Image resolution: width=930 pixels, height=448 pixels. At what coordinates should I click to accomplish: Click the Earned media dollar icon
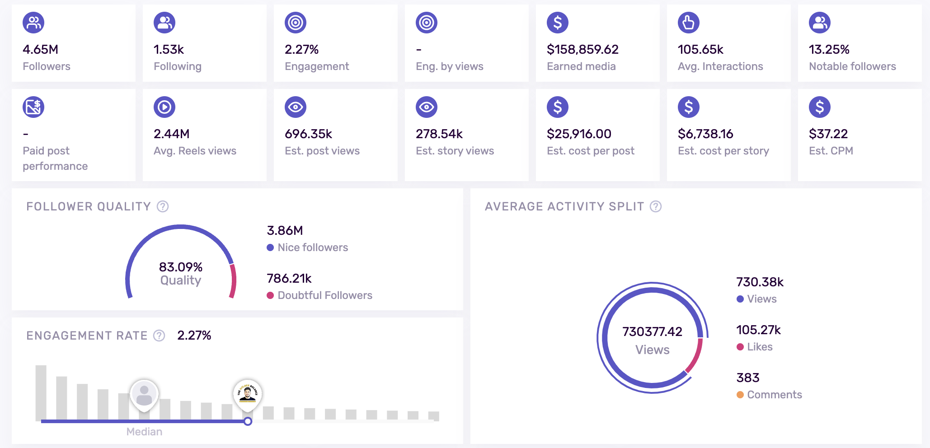point(558,23)
